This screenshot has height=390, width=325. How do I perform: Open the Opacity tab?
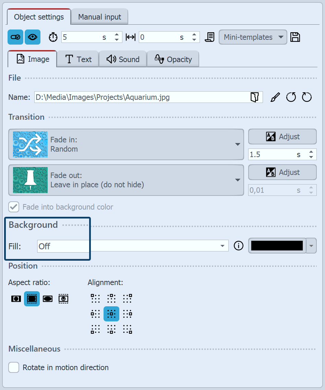tap(173, 59)
